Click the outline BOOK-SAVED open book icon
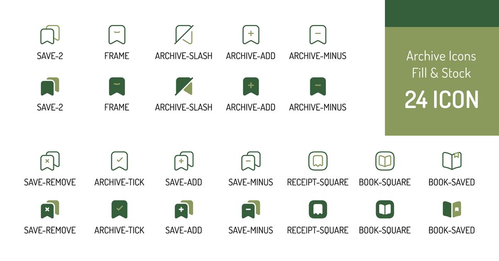499x261 pixels. (x=451, y=161)
